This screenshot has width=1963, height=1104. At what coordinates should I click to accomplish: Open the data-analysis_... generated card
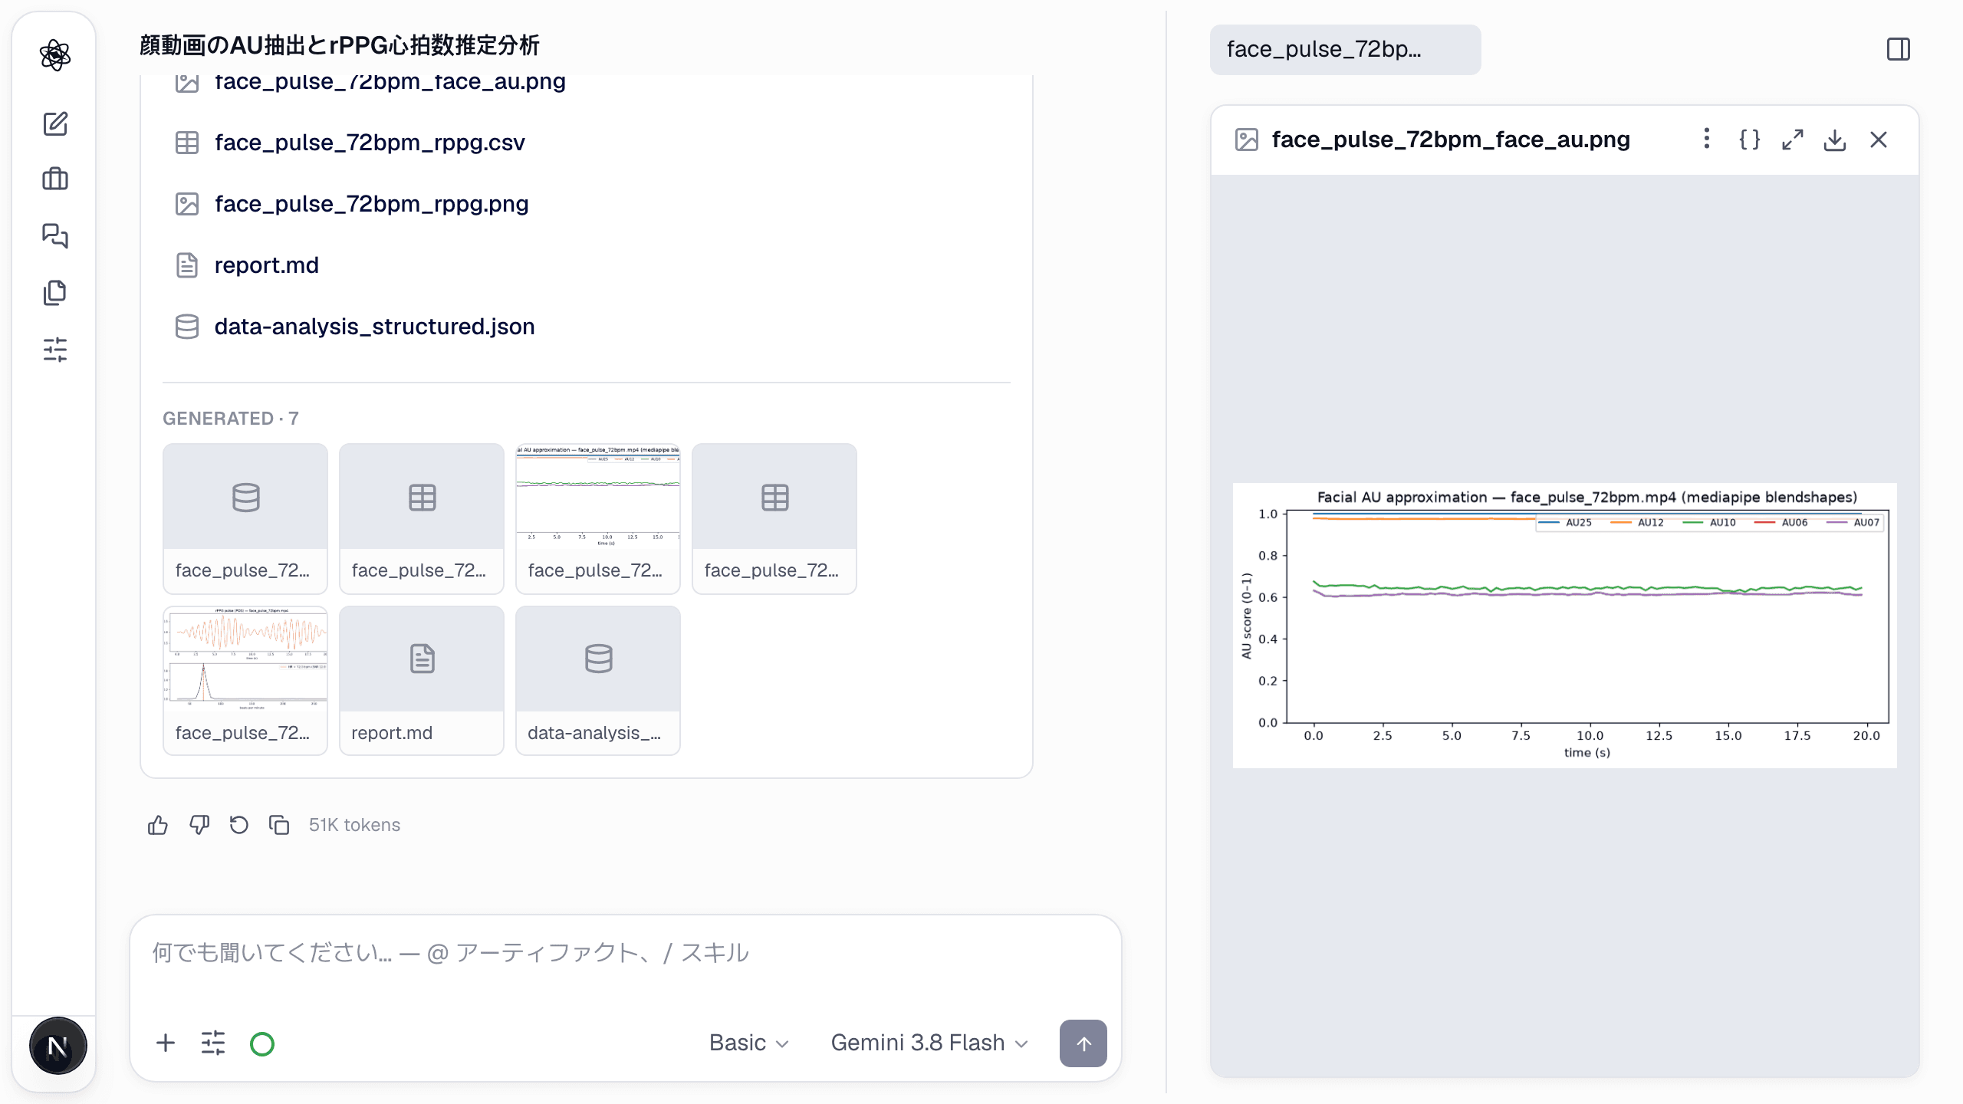[598, 681]
